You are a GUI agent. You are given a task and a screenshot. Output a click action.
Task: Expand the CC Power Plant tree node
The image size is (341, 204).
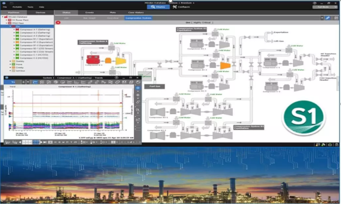[x=6, y=20]
